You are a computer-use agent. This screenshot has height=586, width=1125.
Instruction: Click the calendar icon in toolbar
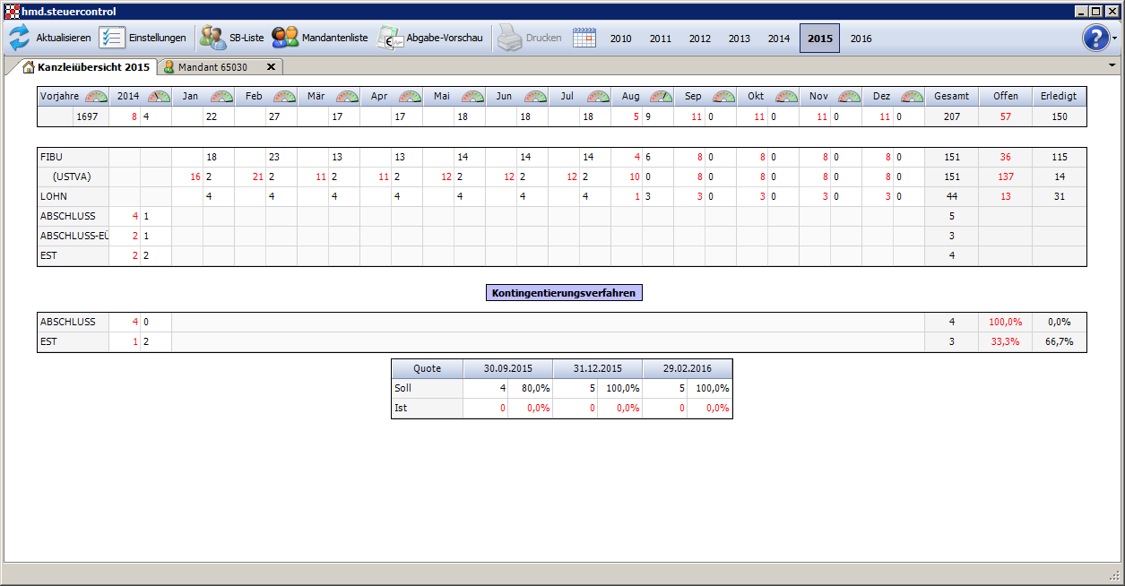[x=584, y=39]
